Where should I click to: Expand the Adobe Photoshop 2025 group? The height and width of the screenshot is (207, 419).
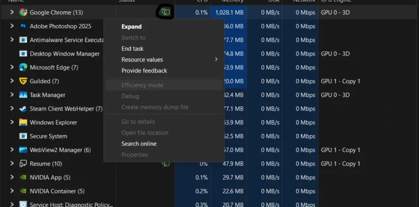pos(12,26)
